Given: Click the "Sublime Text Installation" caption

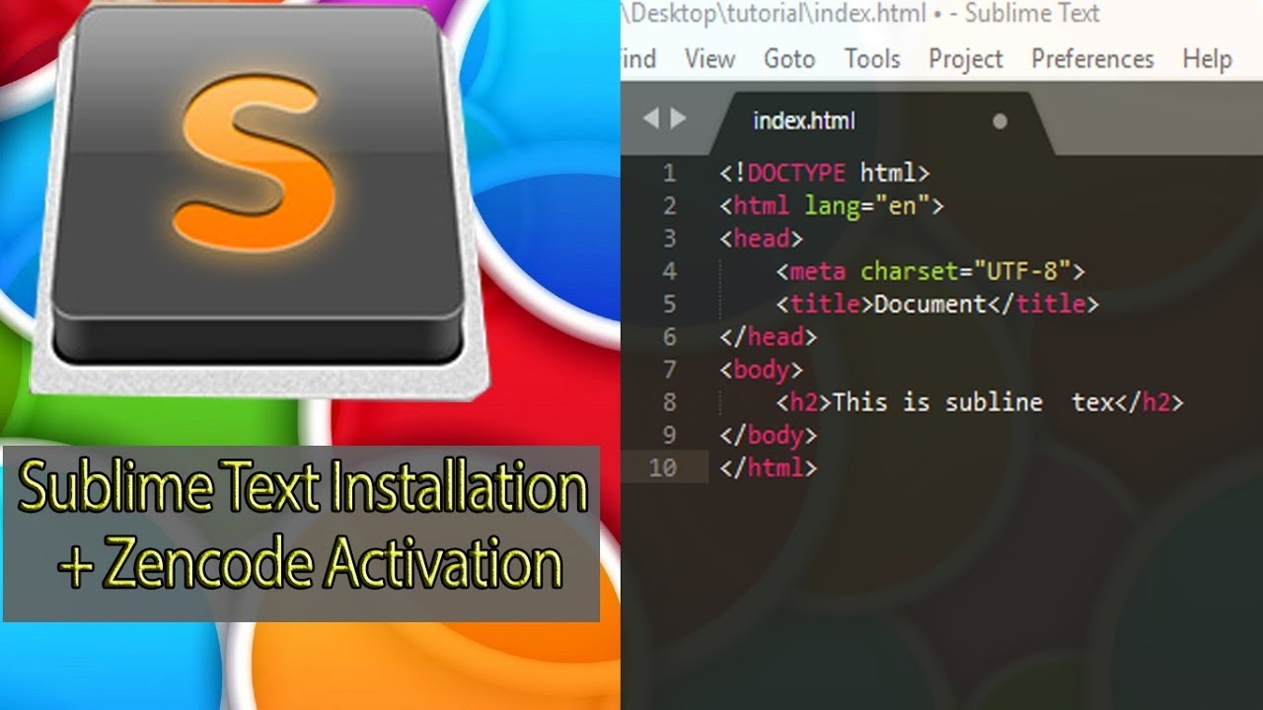Looking at the screenshot, I should pos(303,488).
